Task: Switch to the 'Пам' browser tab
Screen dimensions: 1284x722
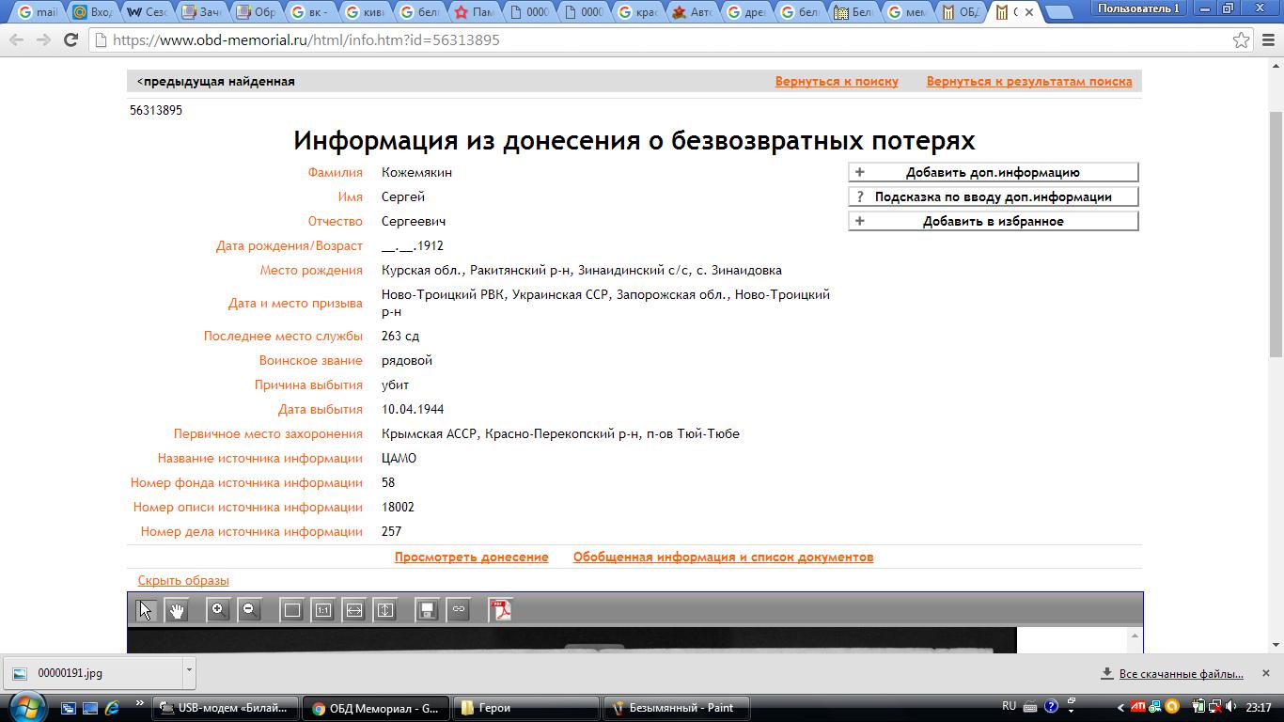Action: coord(473,12)
